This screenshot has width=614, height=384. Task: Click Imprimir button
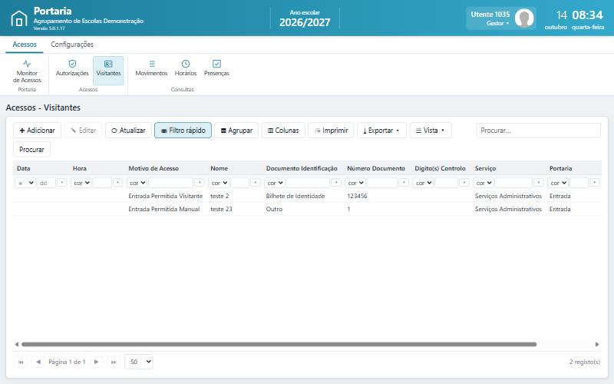331,131
